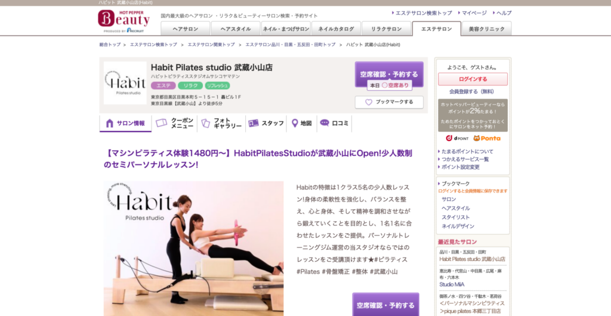
Task: Click the d POINT logo
Action: (x=458, y=138)
